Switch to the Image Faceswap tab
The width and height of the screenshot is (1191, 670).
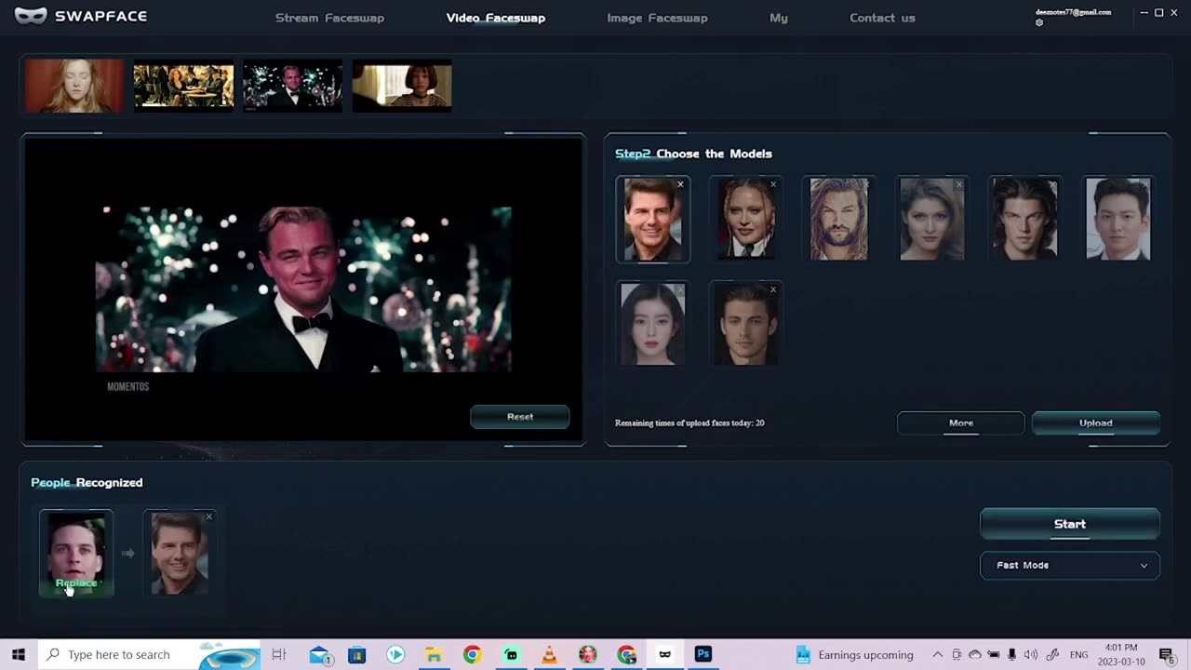(x=657, y=17)
